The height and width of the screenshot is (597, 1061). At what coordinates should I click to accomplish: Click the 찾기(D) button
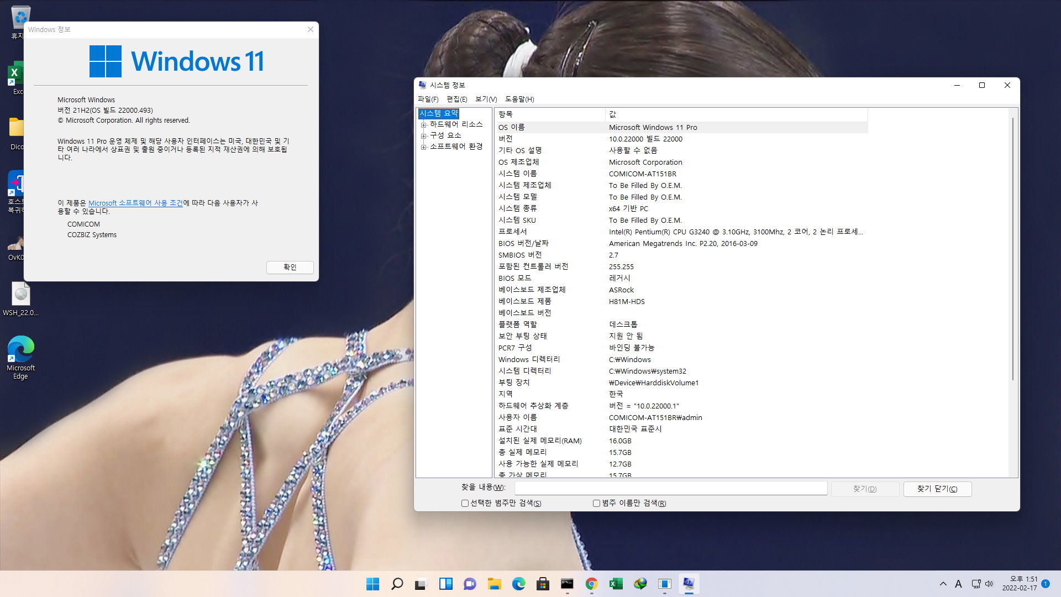click(x=865, y=489)
